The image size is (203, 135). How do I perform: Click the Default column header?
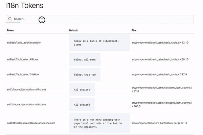[x=73, y=30]
